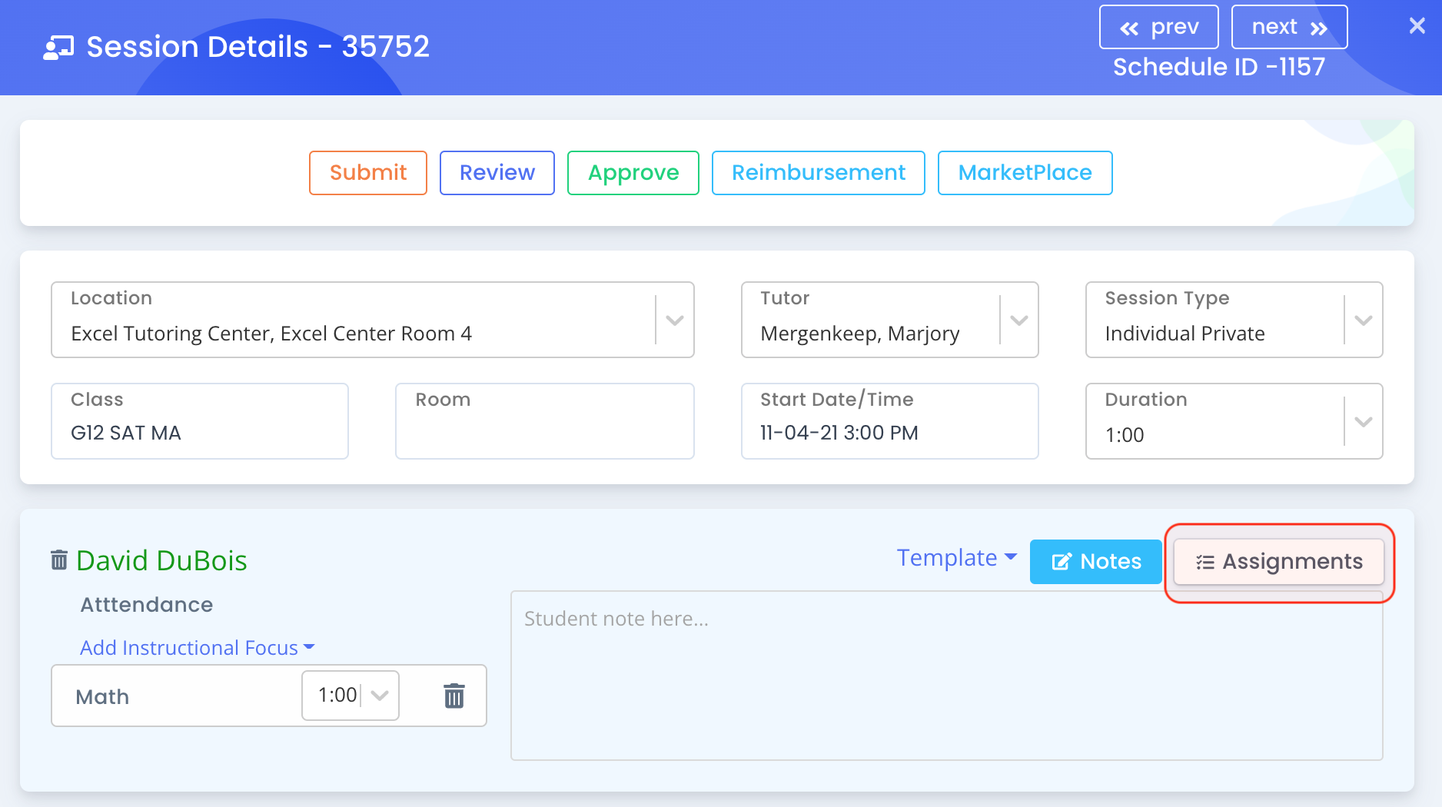Click into the student note text area
Image resolution: width=1442 pixels, height=807 pixels.
(947, 676)
